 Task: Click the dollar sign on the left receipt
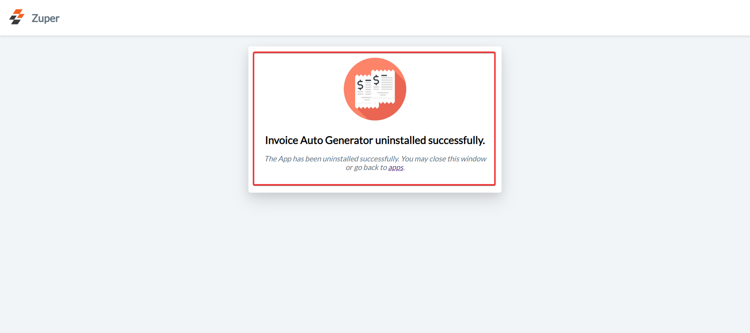[360, 85]
